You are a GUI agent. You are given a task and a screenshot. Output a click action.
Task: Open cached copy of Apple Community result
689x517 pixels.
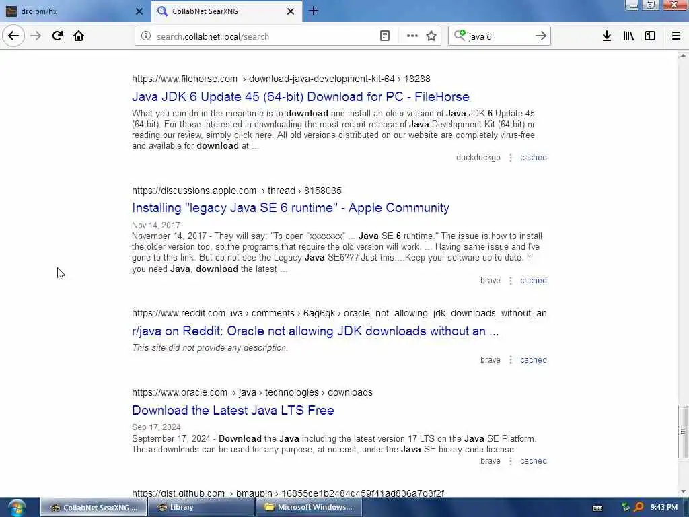534,281
